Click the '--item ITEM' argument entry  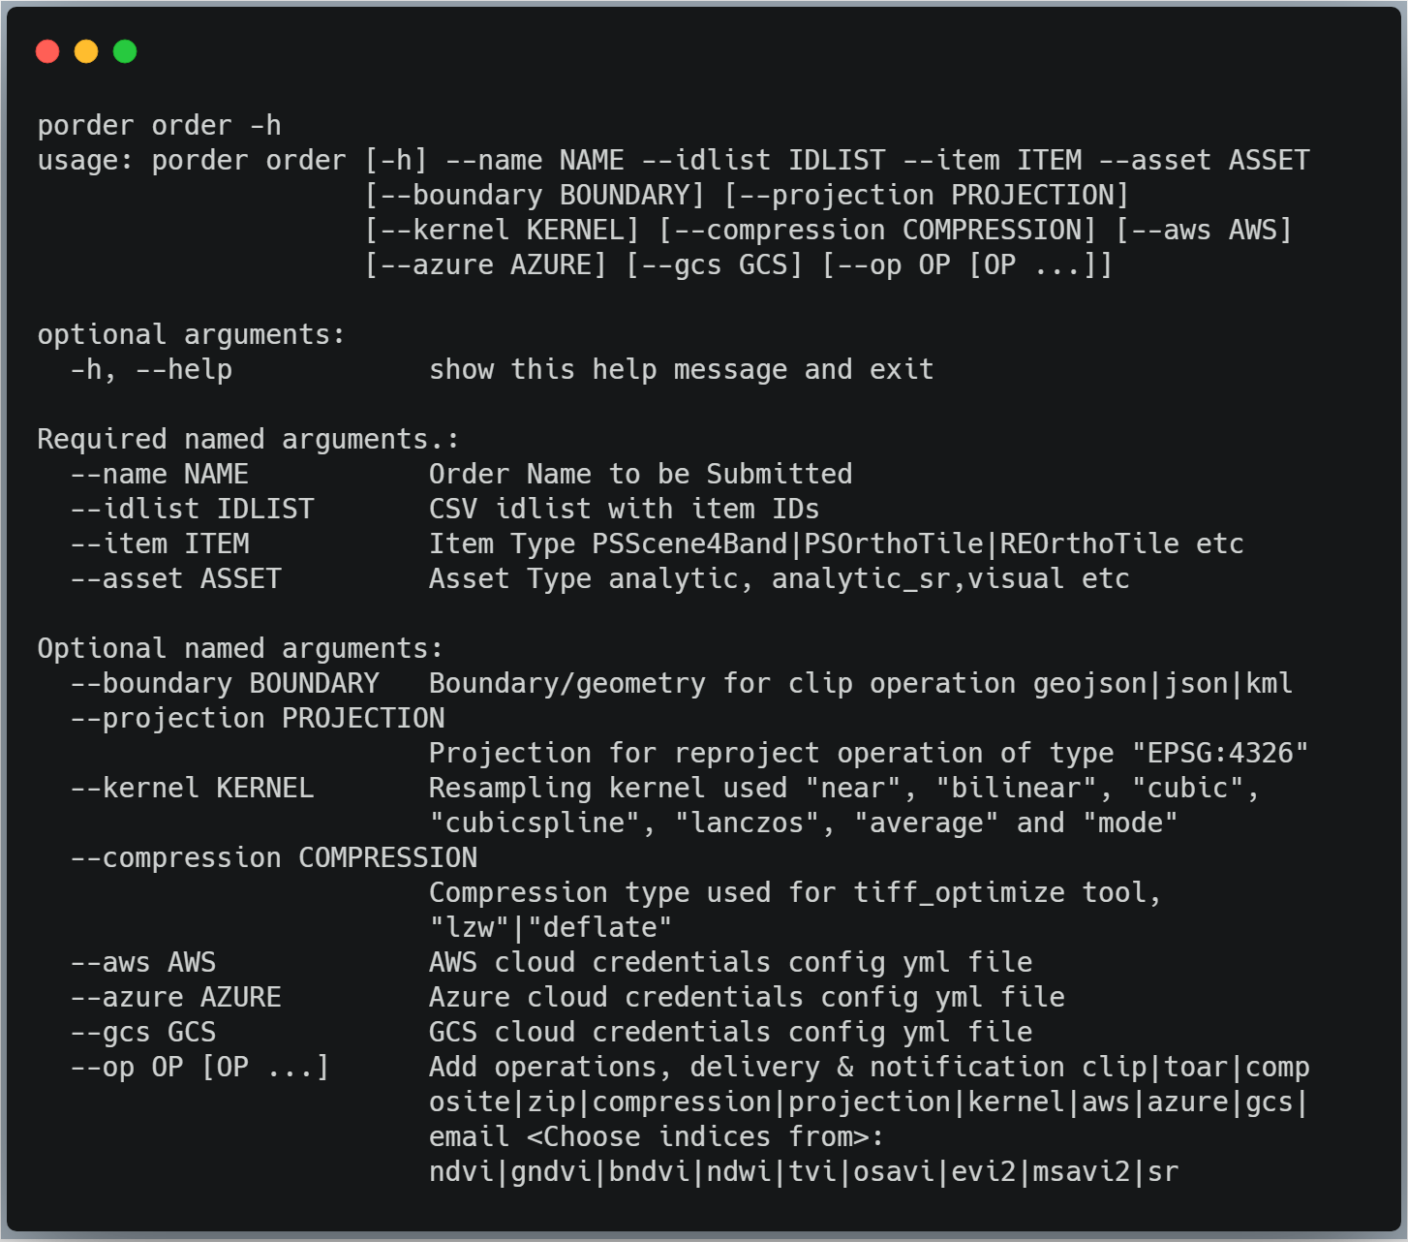point(159,544)
